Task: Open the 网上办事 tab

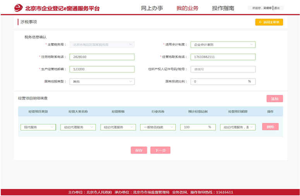Action: tap(151, 8)
